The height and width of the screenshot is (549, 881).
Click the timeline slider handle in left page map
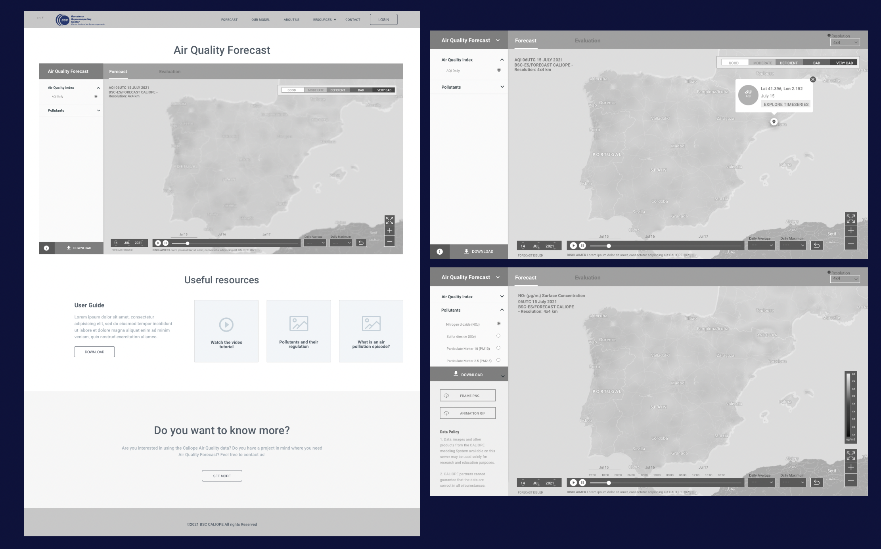point(188,243)
